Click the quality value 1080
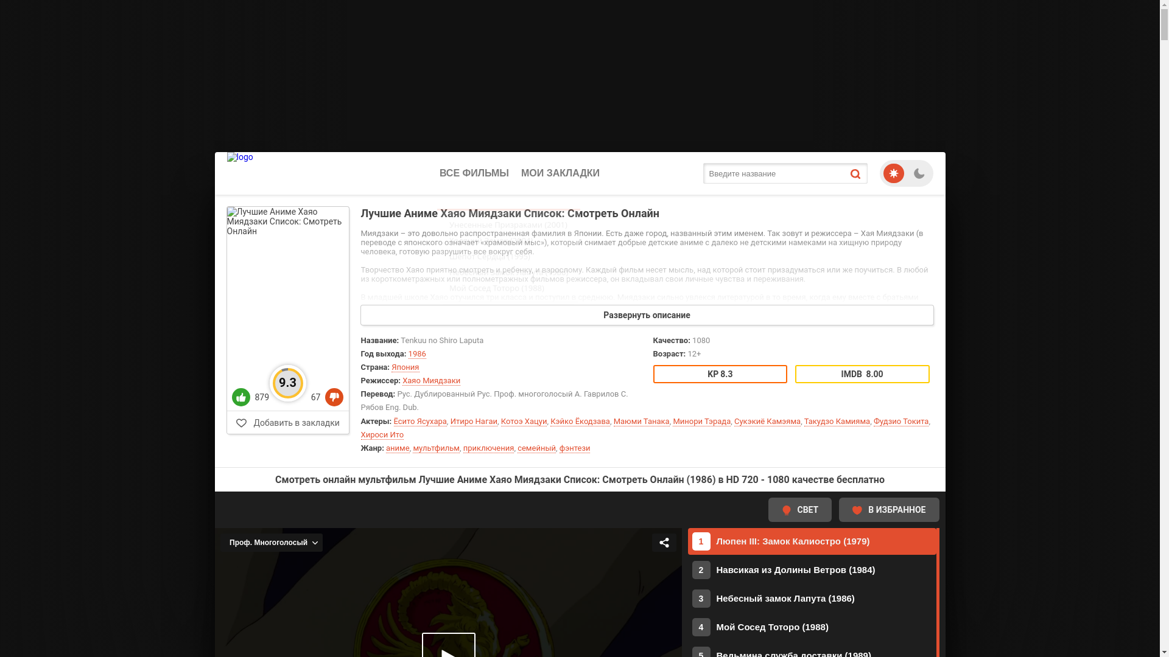 click(701, 341)
